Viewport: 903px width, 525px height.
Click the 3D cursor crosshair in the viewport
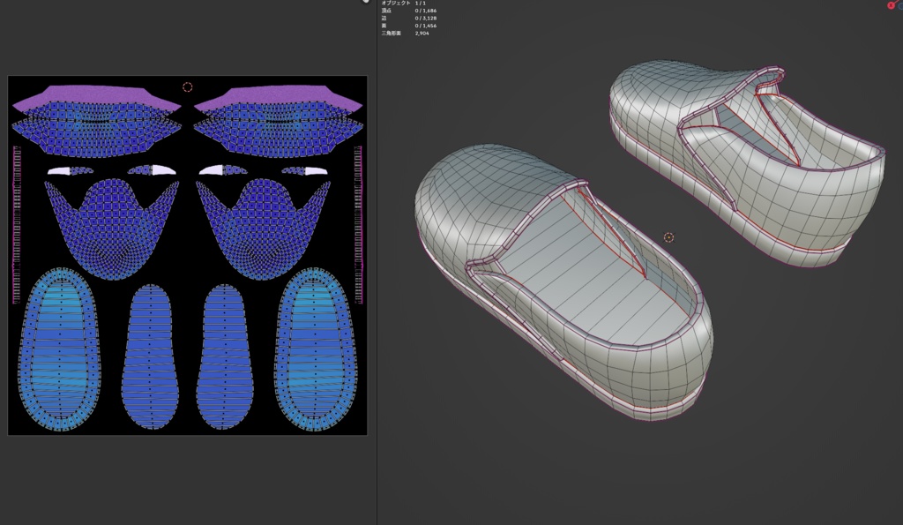tap(668, 238)
